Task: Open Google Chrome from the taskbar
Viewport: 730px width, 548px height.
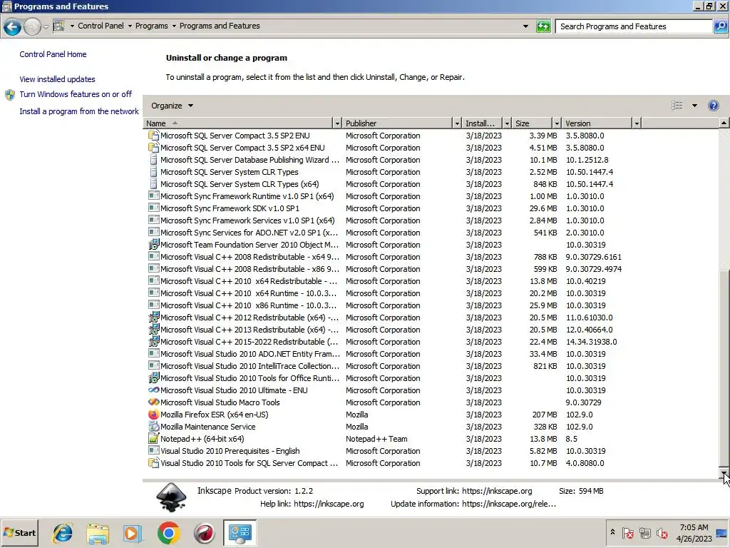Action: 168,533
